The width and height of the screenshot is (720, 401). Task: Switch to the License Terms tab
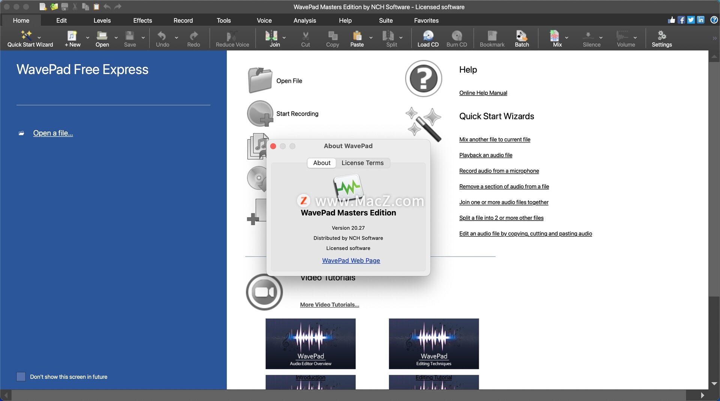(362, 163)
